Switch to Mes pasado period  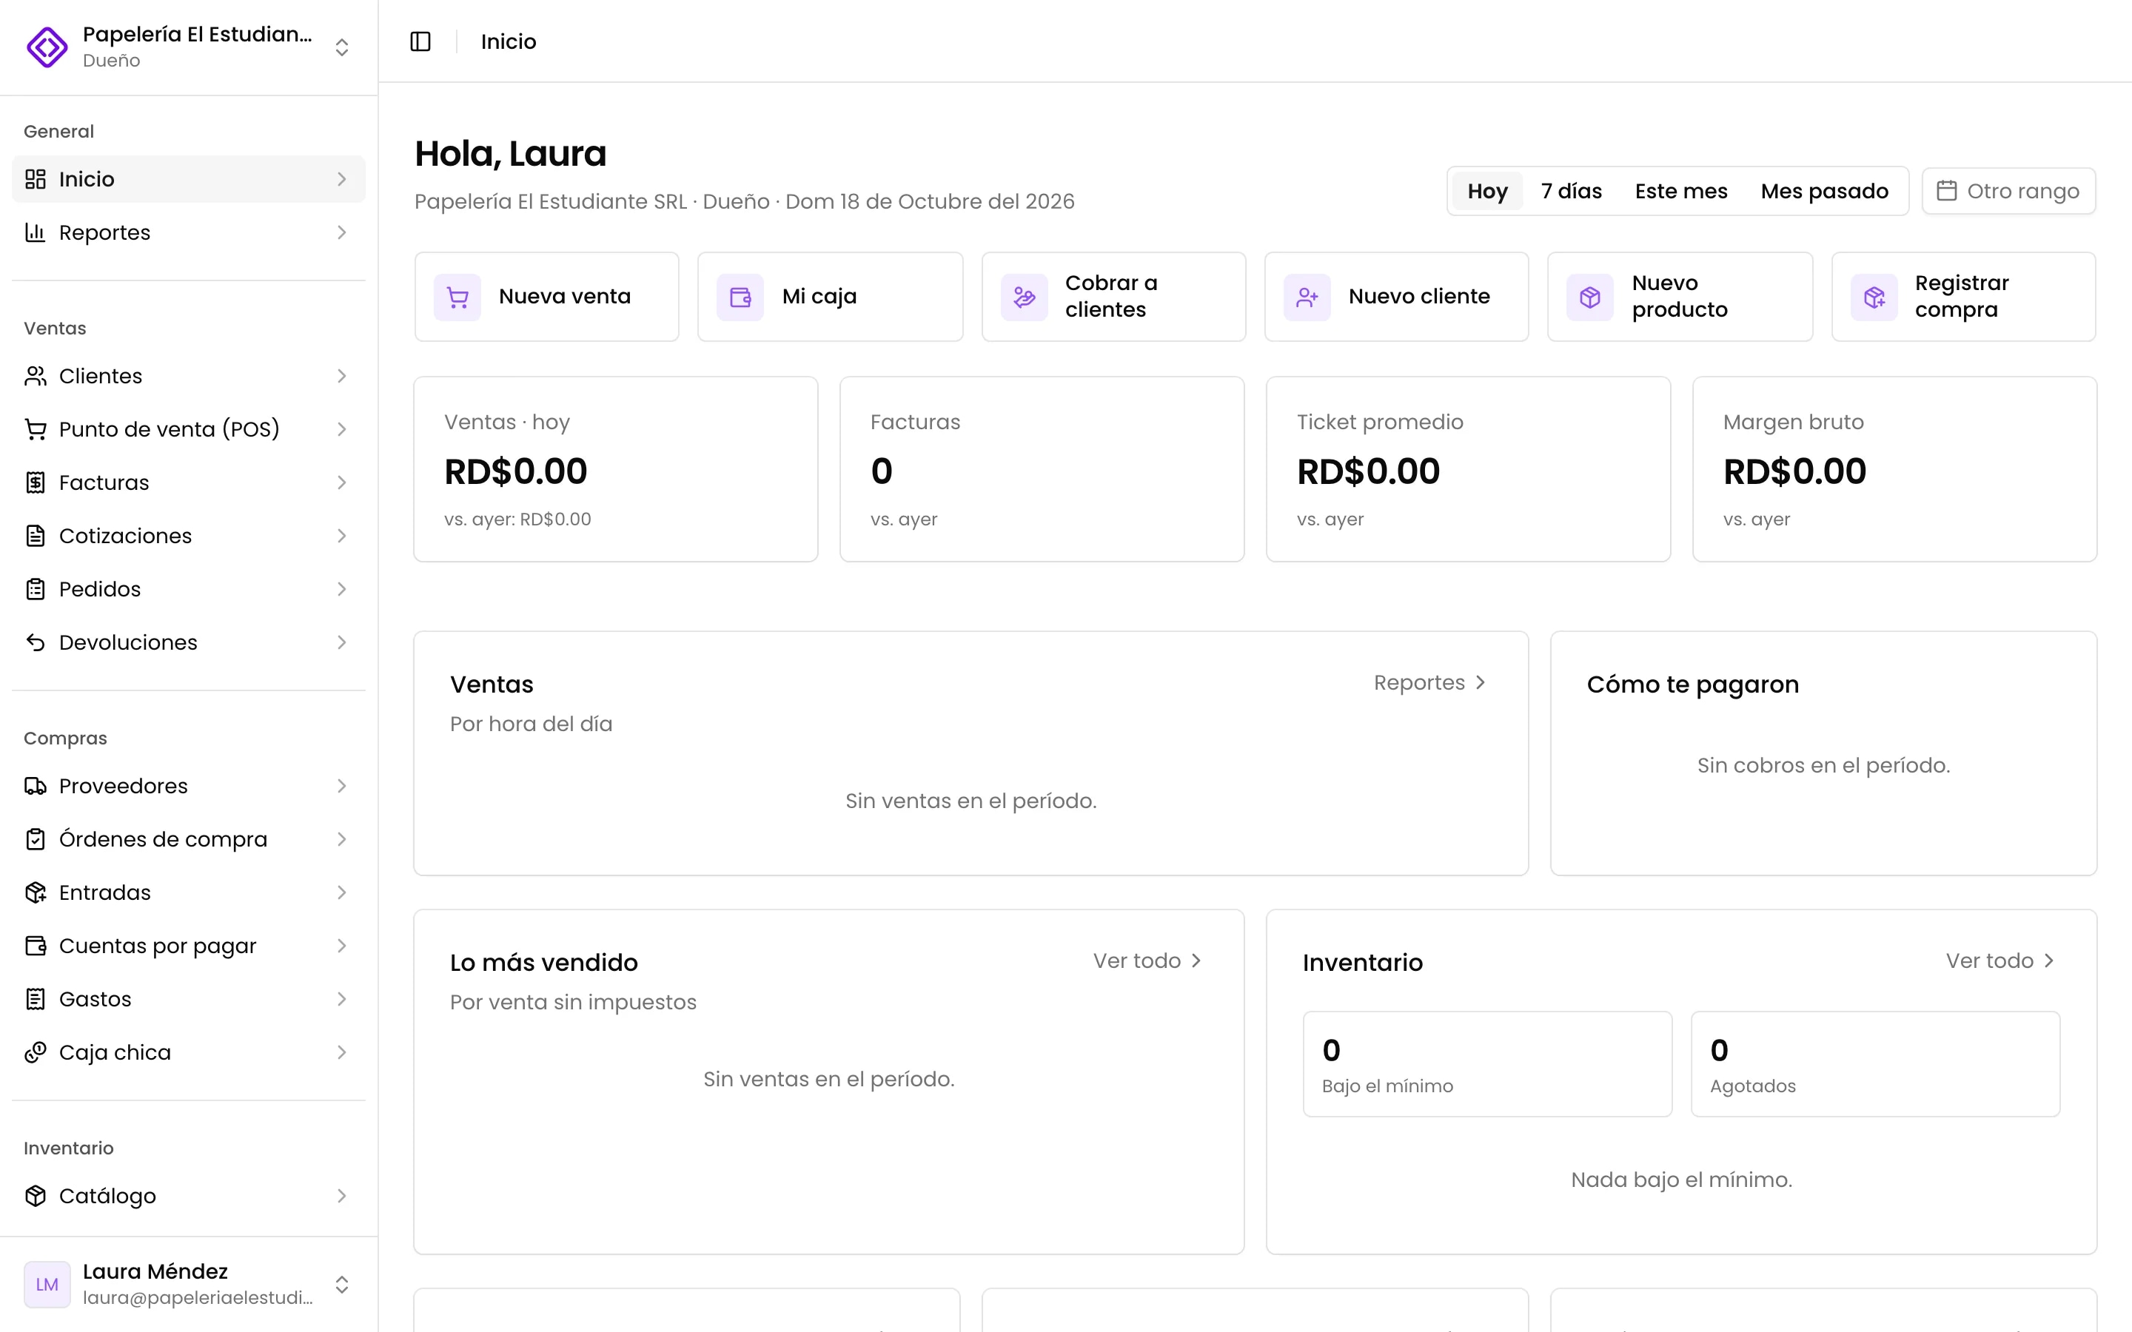[x=1825, y=191]
